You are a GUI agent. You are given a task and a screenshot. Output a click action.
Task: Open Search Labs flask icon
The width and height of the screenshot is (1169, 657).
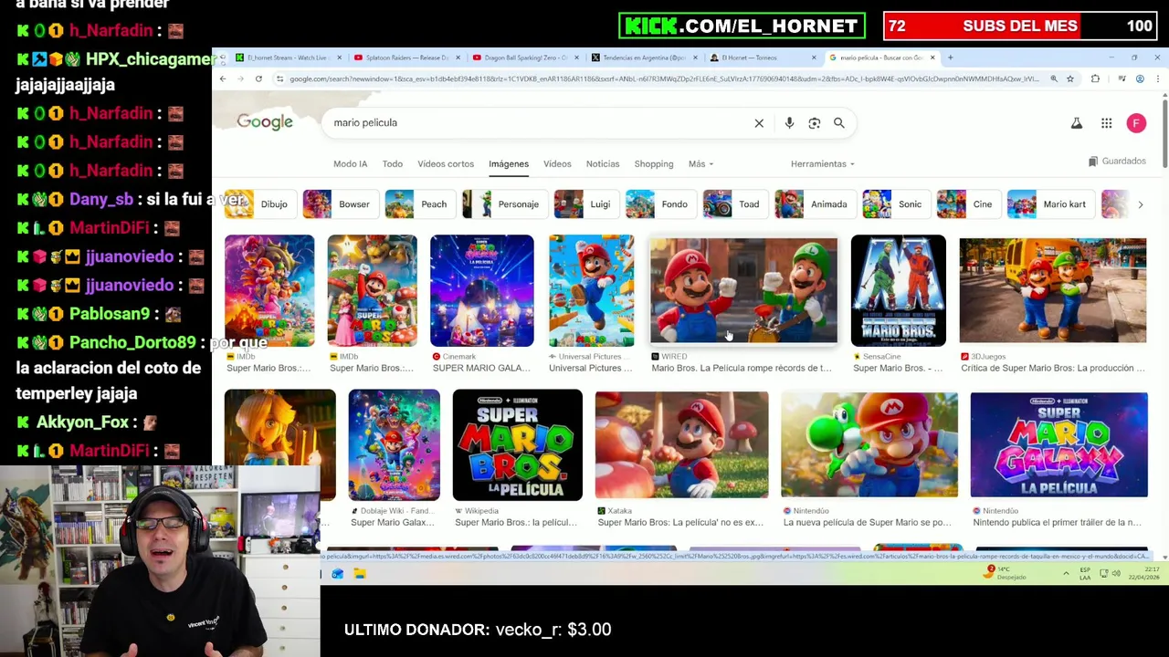point(1077,123)
